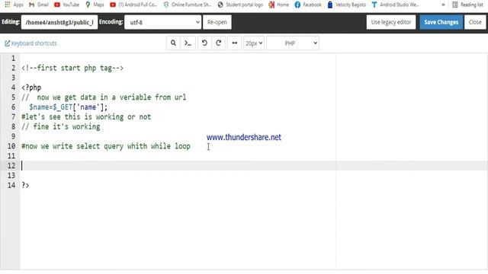Undo the last edit
Viewport: 488px width, 274px height.
204,43
